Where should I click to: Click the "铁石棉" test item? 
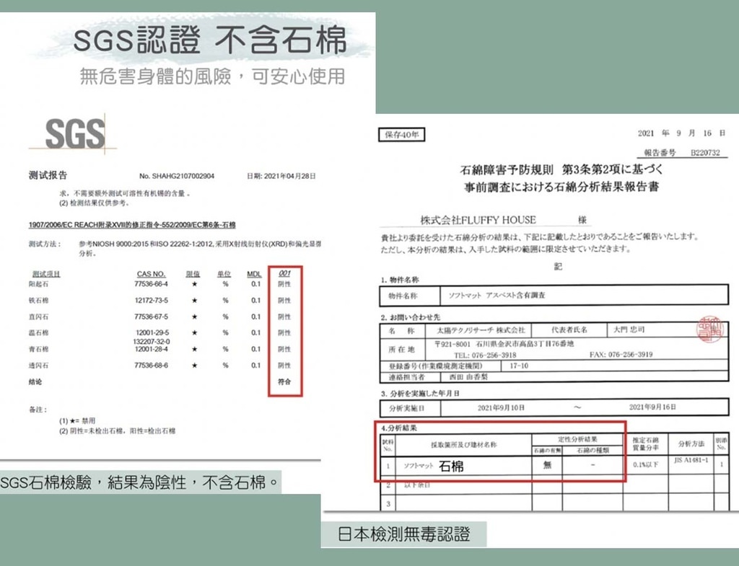coord(38,301)
